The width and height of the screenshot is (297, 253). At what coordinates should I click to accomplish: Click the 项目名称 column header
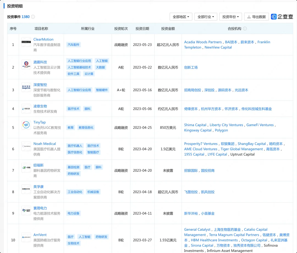pyautogui.click(x=41, y=29)
